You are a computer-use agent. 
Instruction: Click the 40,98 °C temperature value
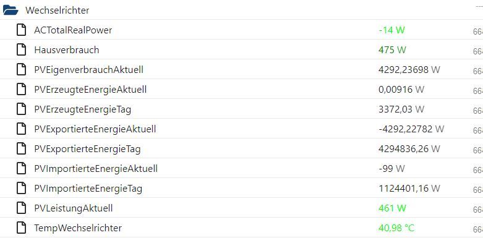coord(396,228)
